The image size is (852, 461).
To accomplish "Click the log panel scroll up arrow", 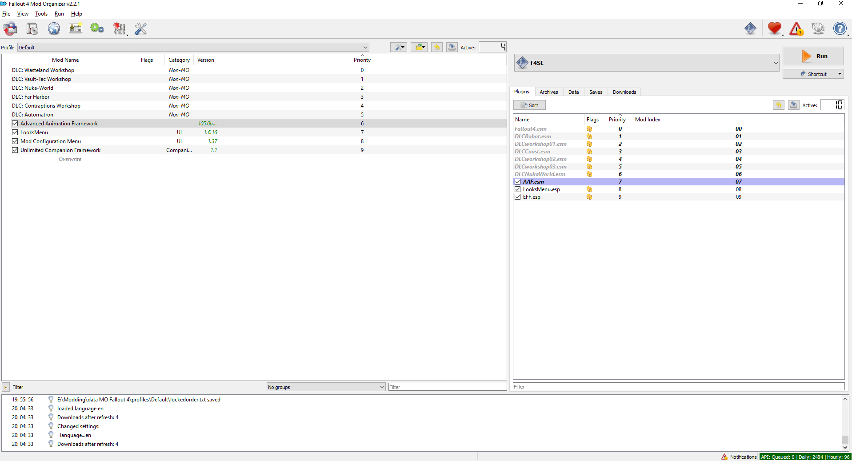I will pyautogui.click(x=845, y=399).
